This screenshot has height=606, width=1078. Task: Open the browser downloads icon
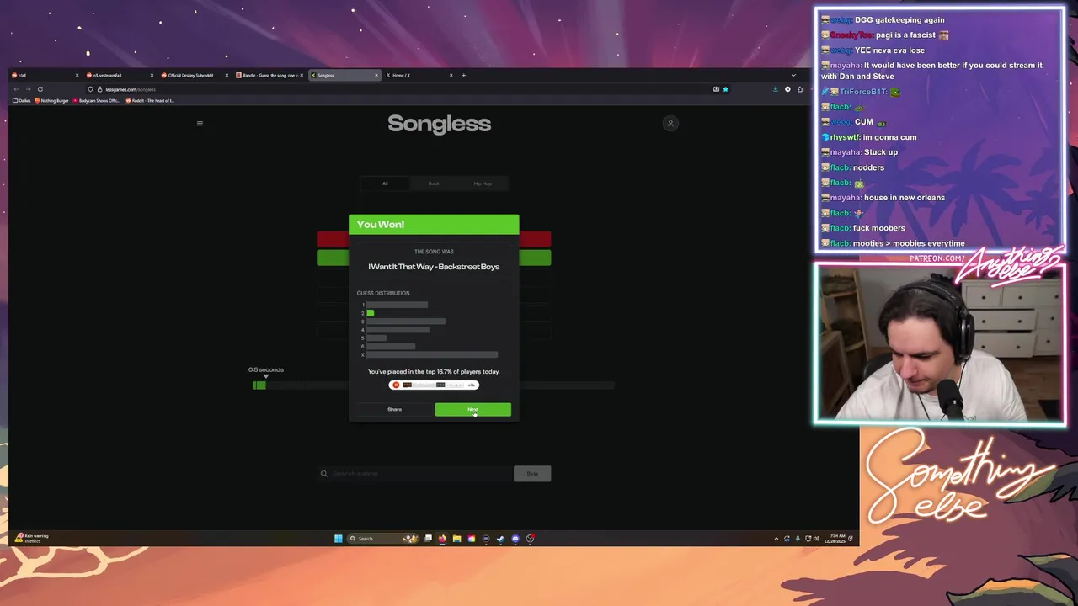tap(776, 89)
